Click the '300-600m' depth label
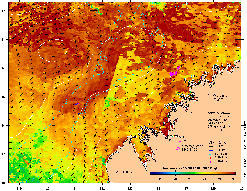This screenshot has height=191, width=247. (221, 161)
